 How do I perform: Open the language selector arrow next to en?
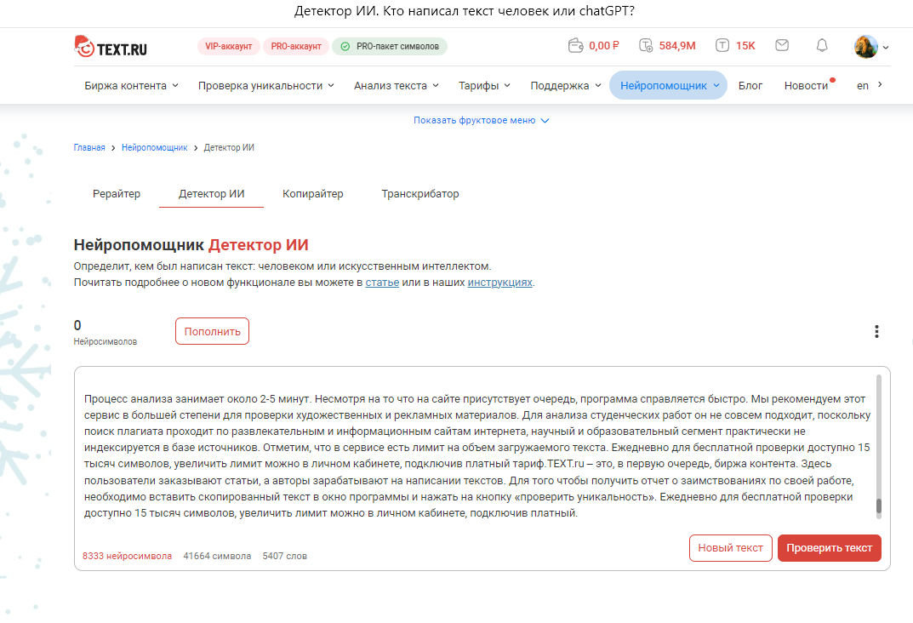[880, 85]
